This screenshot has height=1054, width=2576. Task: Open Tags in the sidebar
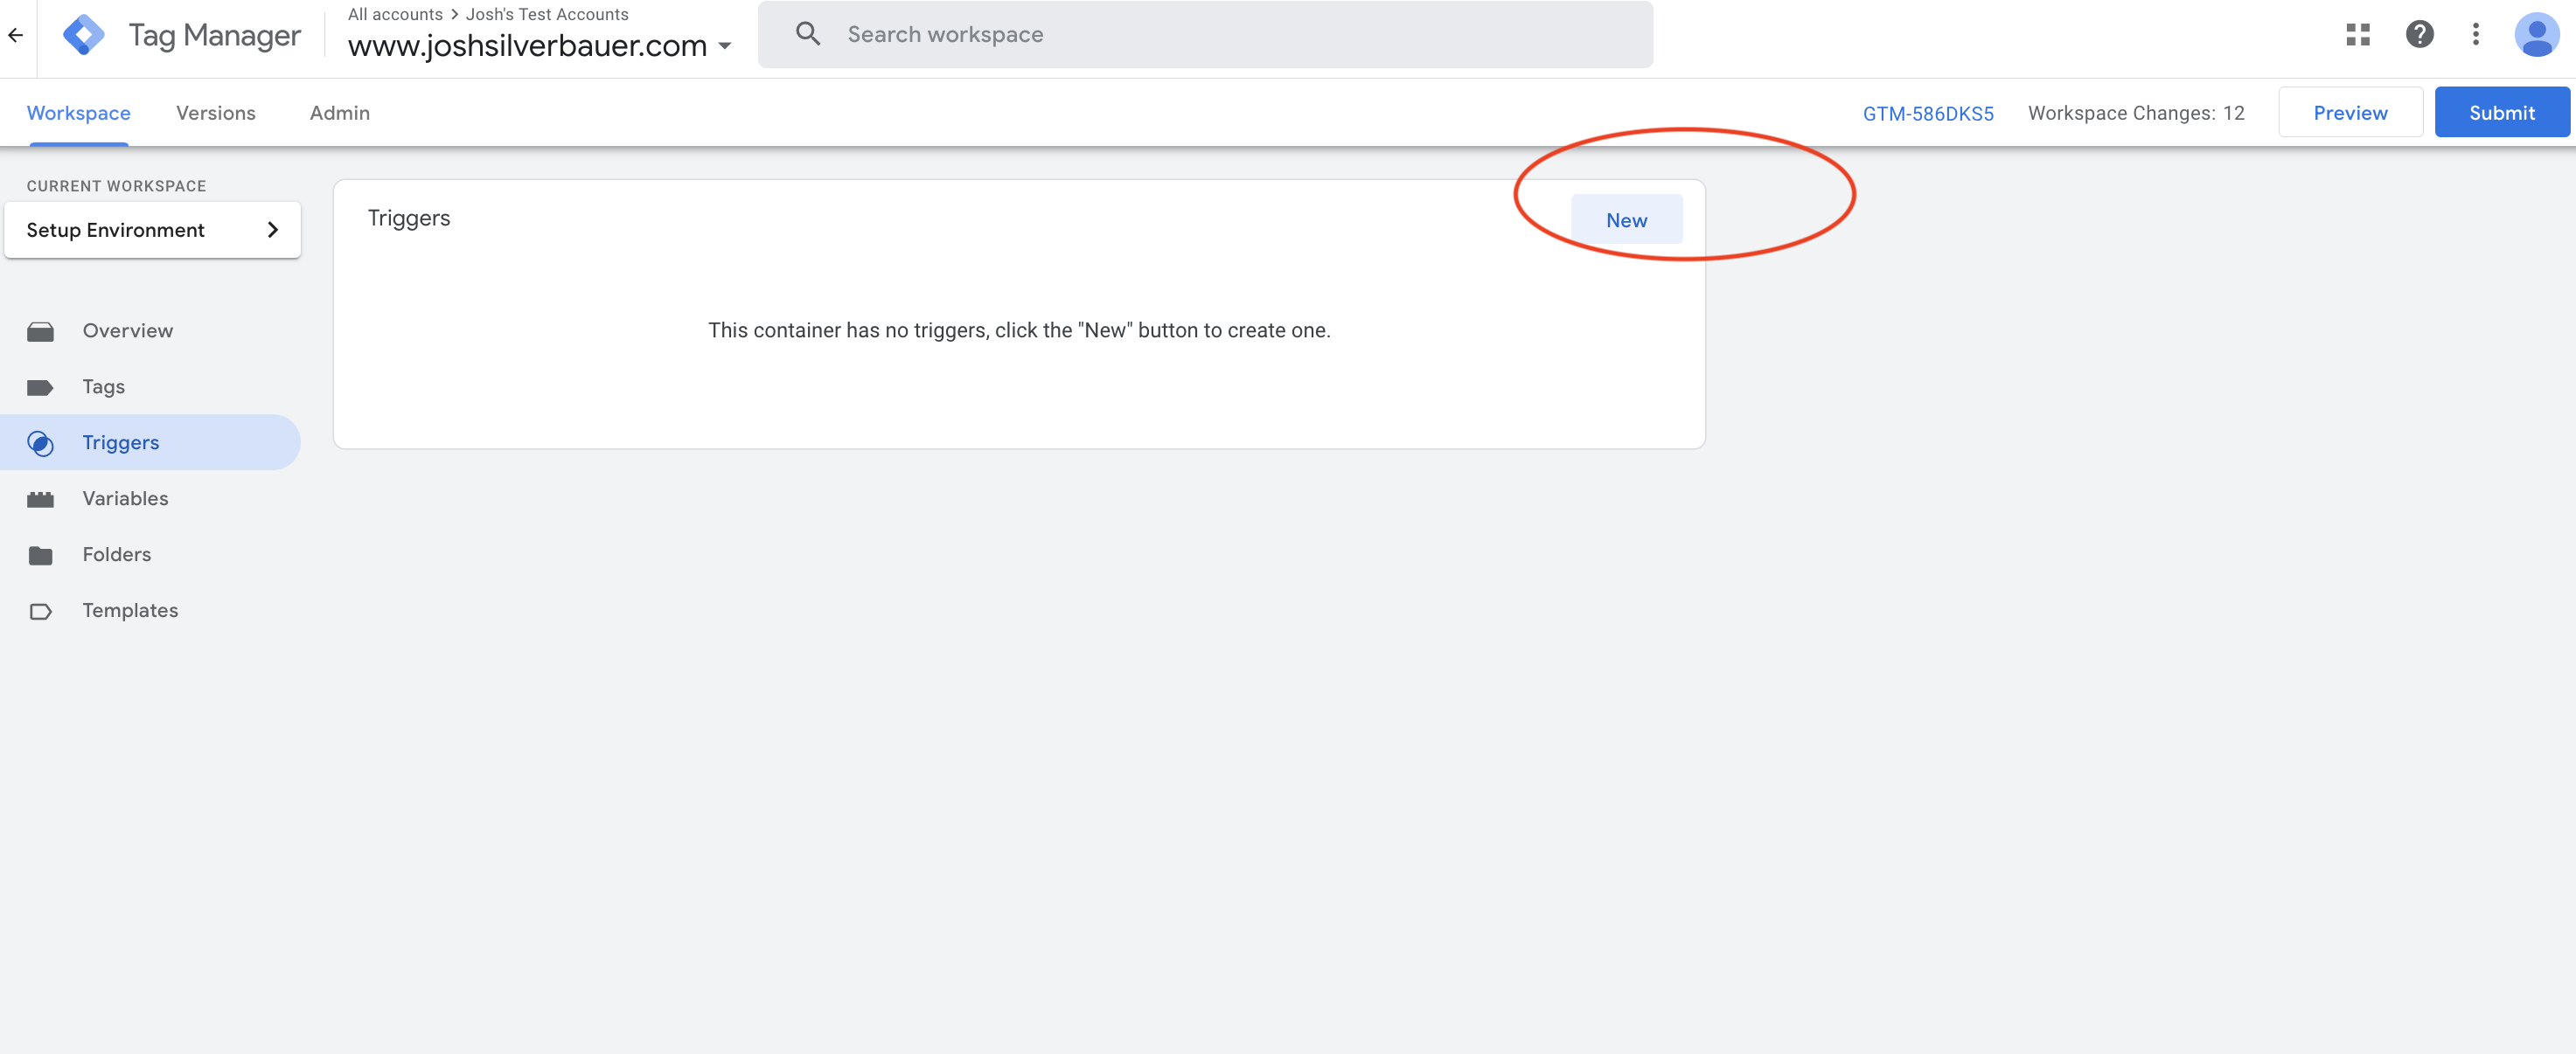coord(150,386)
